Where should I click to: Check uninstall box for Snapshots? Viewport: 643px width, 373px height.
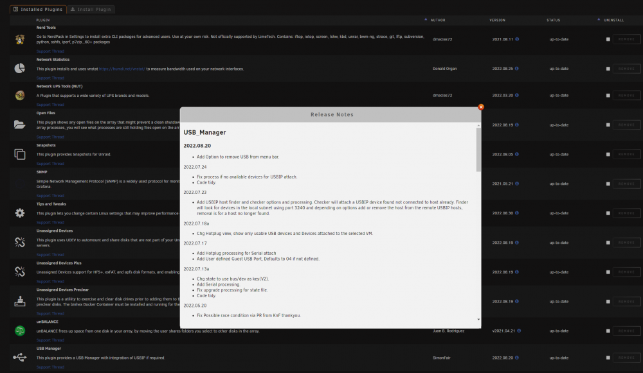pyautogui.click(x=608, y=154)
